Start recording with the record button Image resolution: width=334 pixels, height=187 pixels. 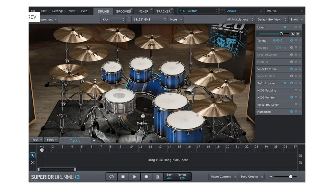pyautogui.click(x=146, y=177)
